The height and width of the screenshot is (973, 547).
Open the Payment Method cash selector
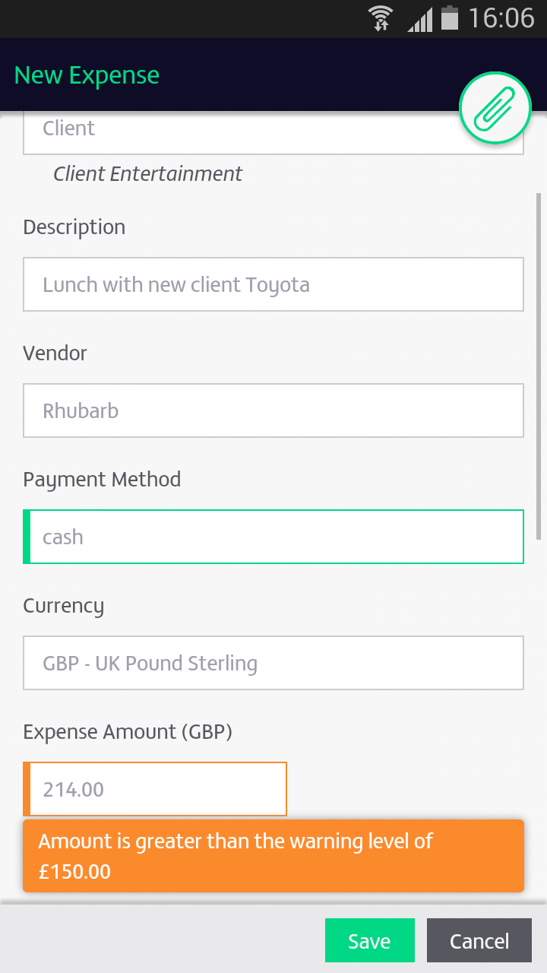[273, 537]
